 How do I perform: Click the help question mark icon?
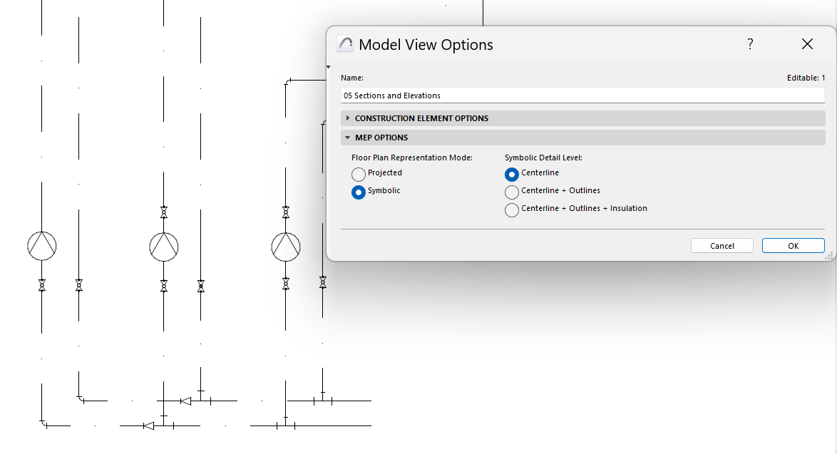750,44
